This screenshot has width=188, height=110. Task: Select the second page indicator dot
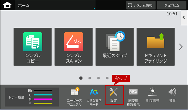pos(90,78)
